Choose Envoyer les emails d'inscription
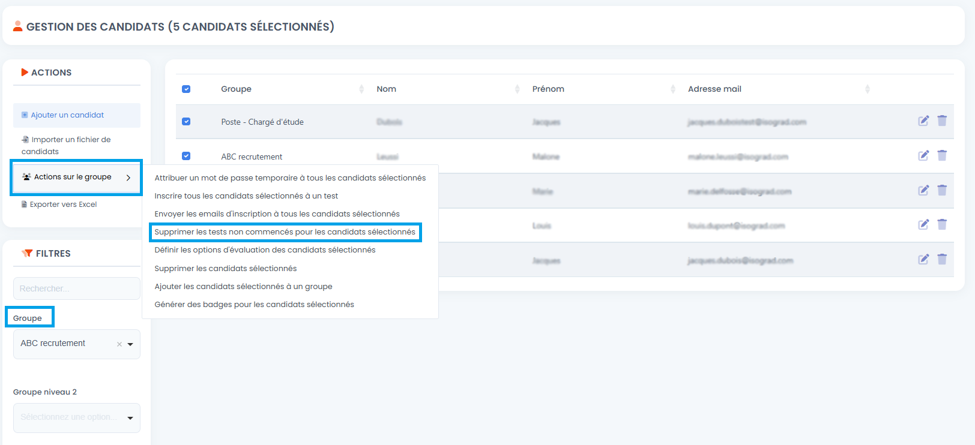The height and width of the screenshot is (445, 975). (x=277, y=214)
